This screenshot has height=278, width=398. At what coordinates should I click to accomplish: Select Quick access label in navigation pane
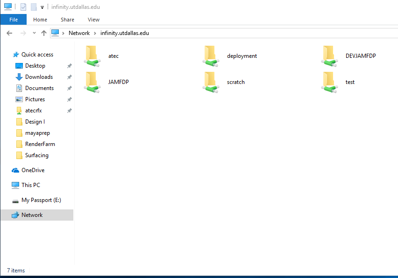tap(37, 55)
